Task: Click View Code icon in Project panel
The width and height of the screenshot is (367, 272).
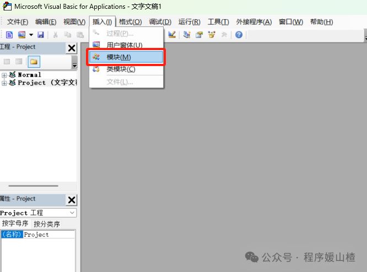Action: (x=7, y=62)
